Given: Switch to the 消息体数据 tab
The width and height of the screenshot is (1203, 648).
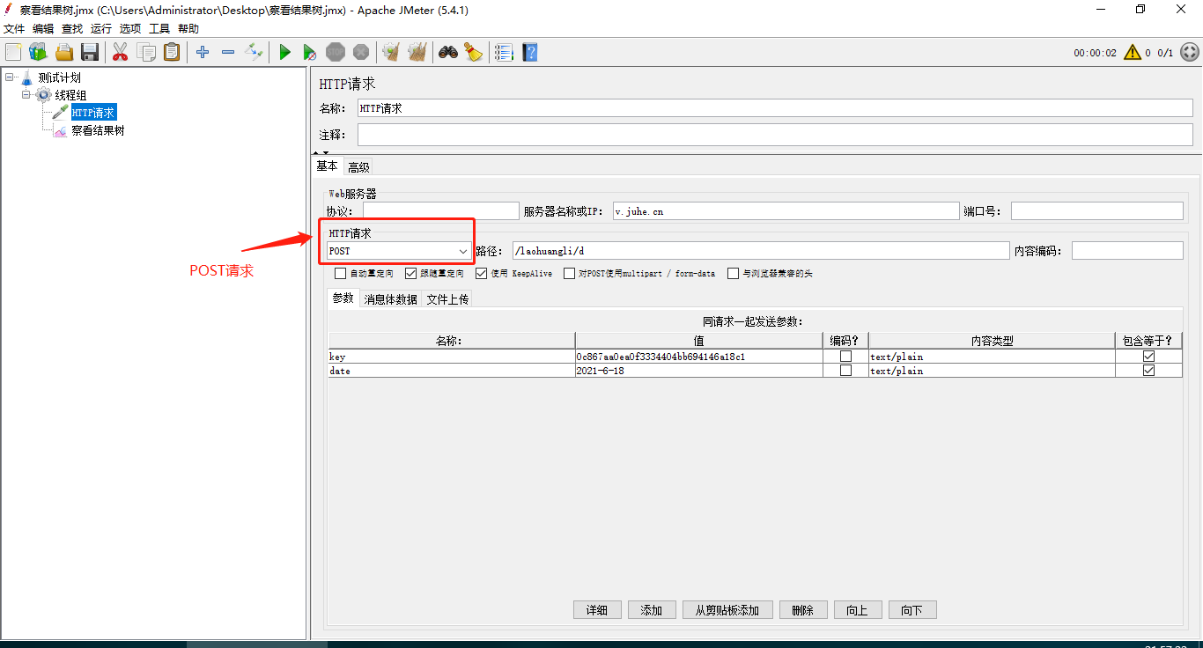Looking at the screenshot, I should pyautogui.click(x=391, y=299).
